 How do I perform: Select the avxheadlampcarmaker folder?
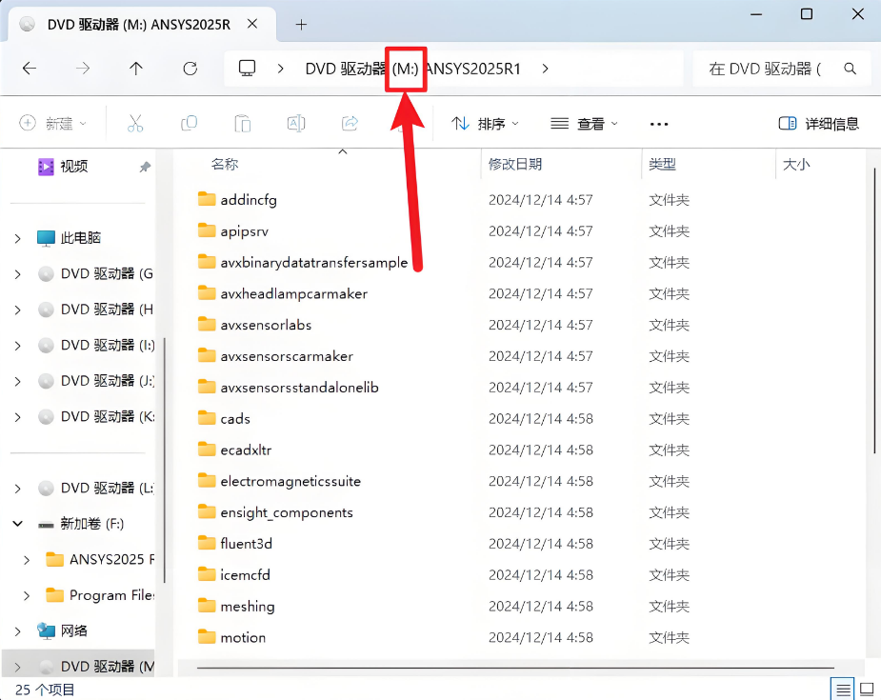coord(283,294)
